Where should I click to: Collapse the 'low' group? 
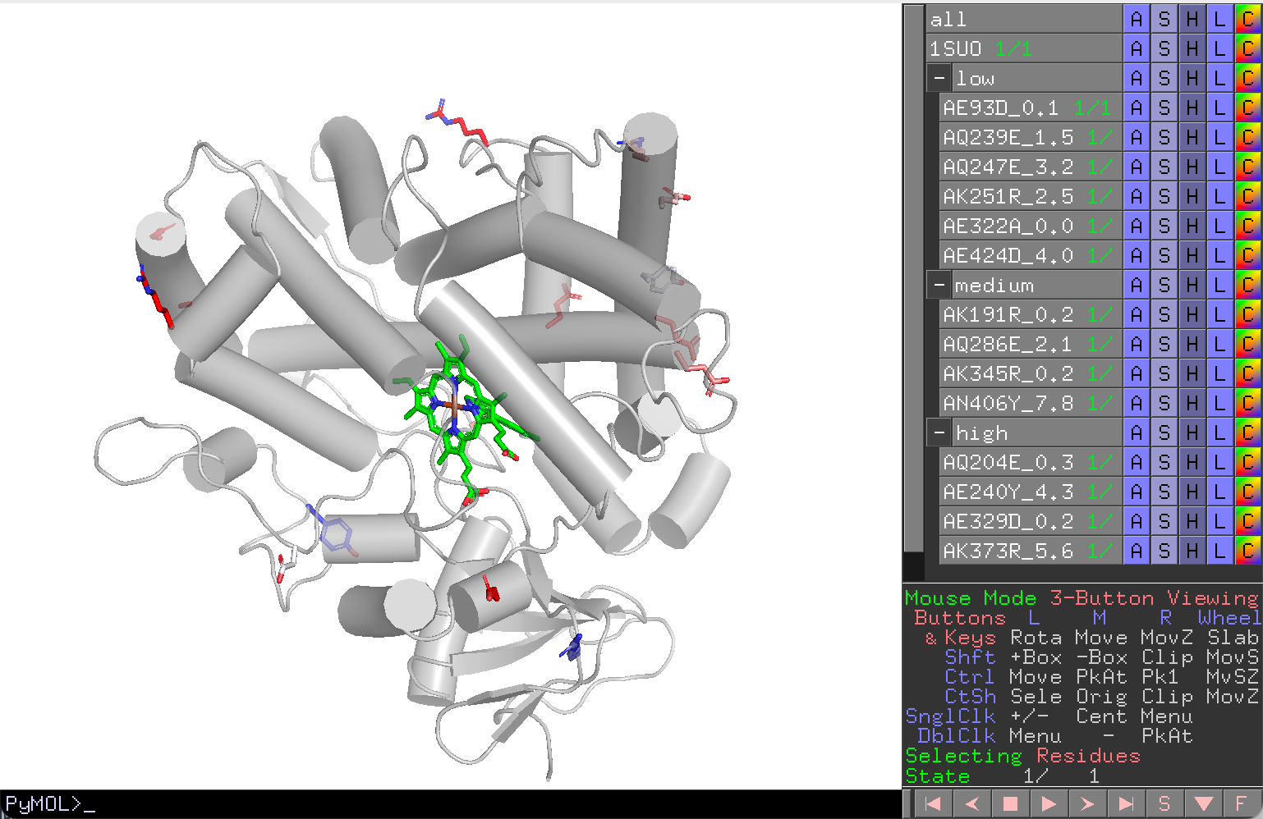(x=939, y=78)
